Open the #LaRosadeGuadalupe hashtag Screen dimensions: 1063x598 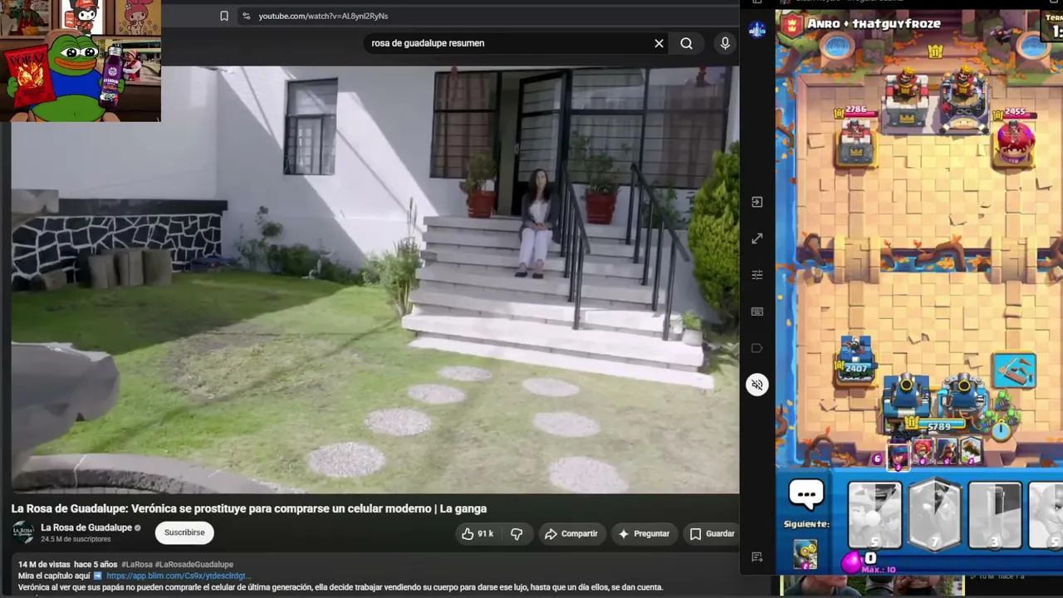(x=194, y=565)
